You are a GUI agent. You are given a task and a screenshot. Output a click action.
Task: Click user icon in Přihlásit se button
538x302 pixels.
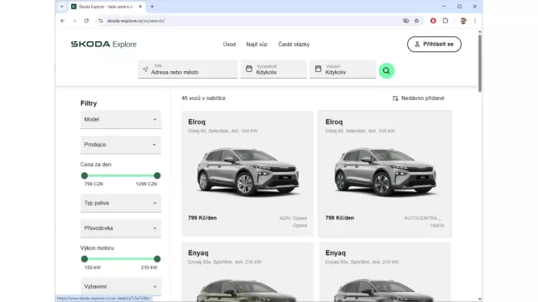417,45
